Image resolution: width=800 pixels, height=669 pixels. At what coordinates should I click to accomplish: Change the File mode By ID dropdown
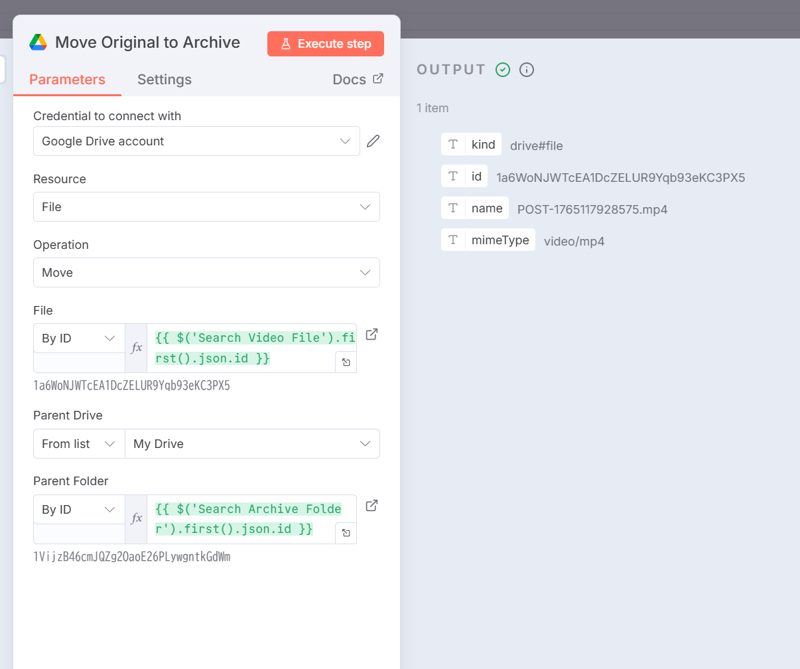[x=78, y=338]
